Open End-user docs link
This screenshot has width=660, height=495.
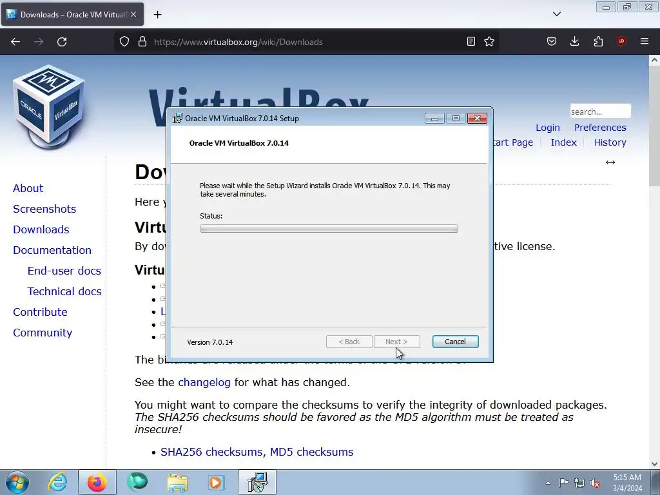(x=64, y=271)
